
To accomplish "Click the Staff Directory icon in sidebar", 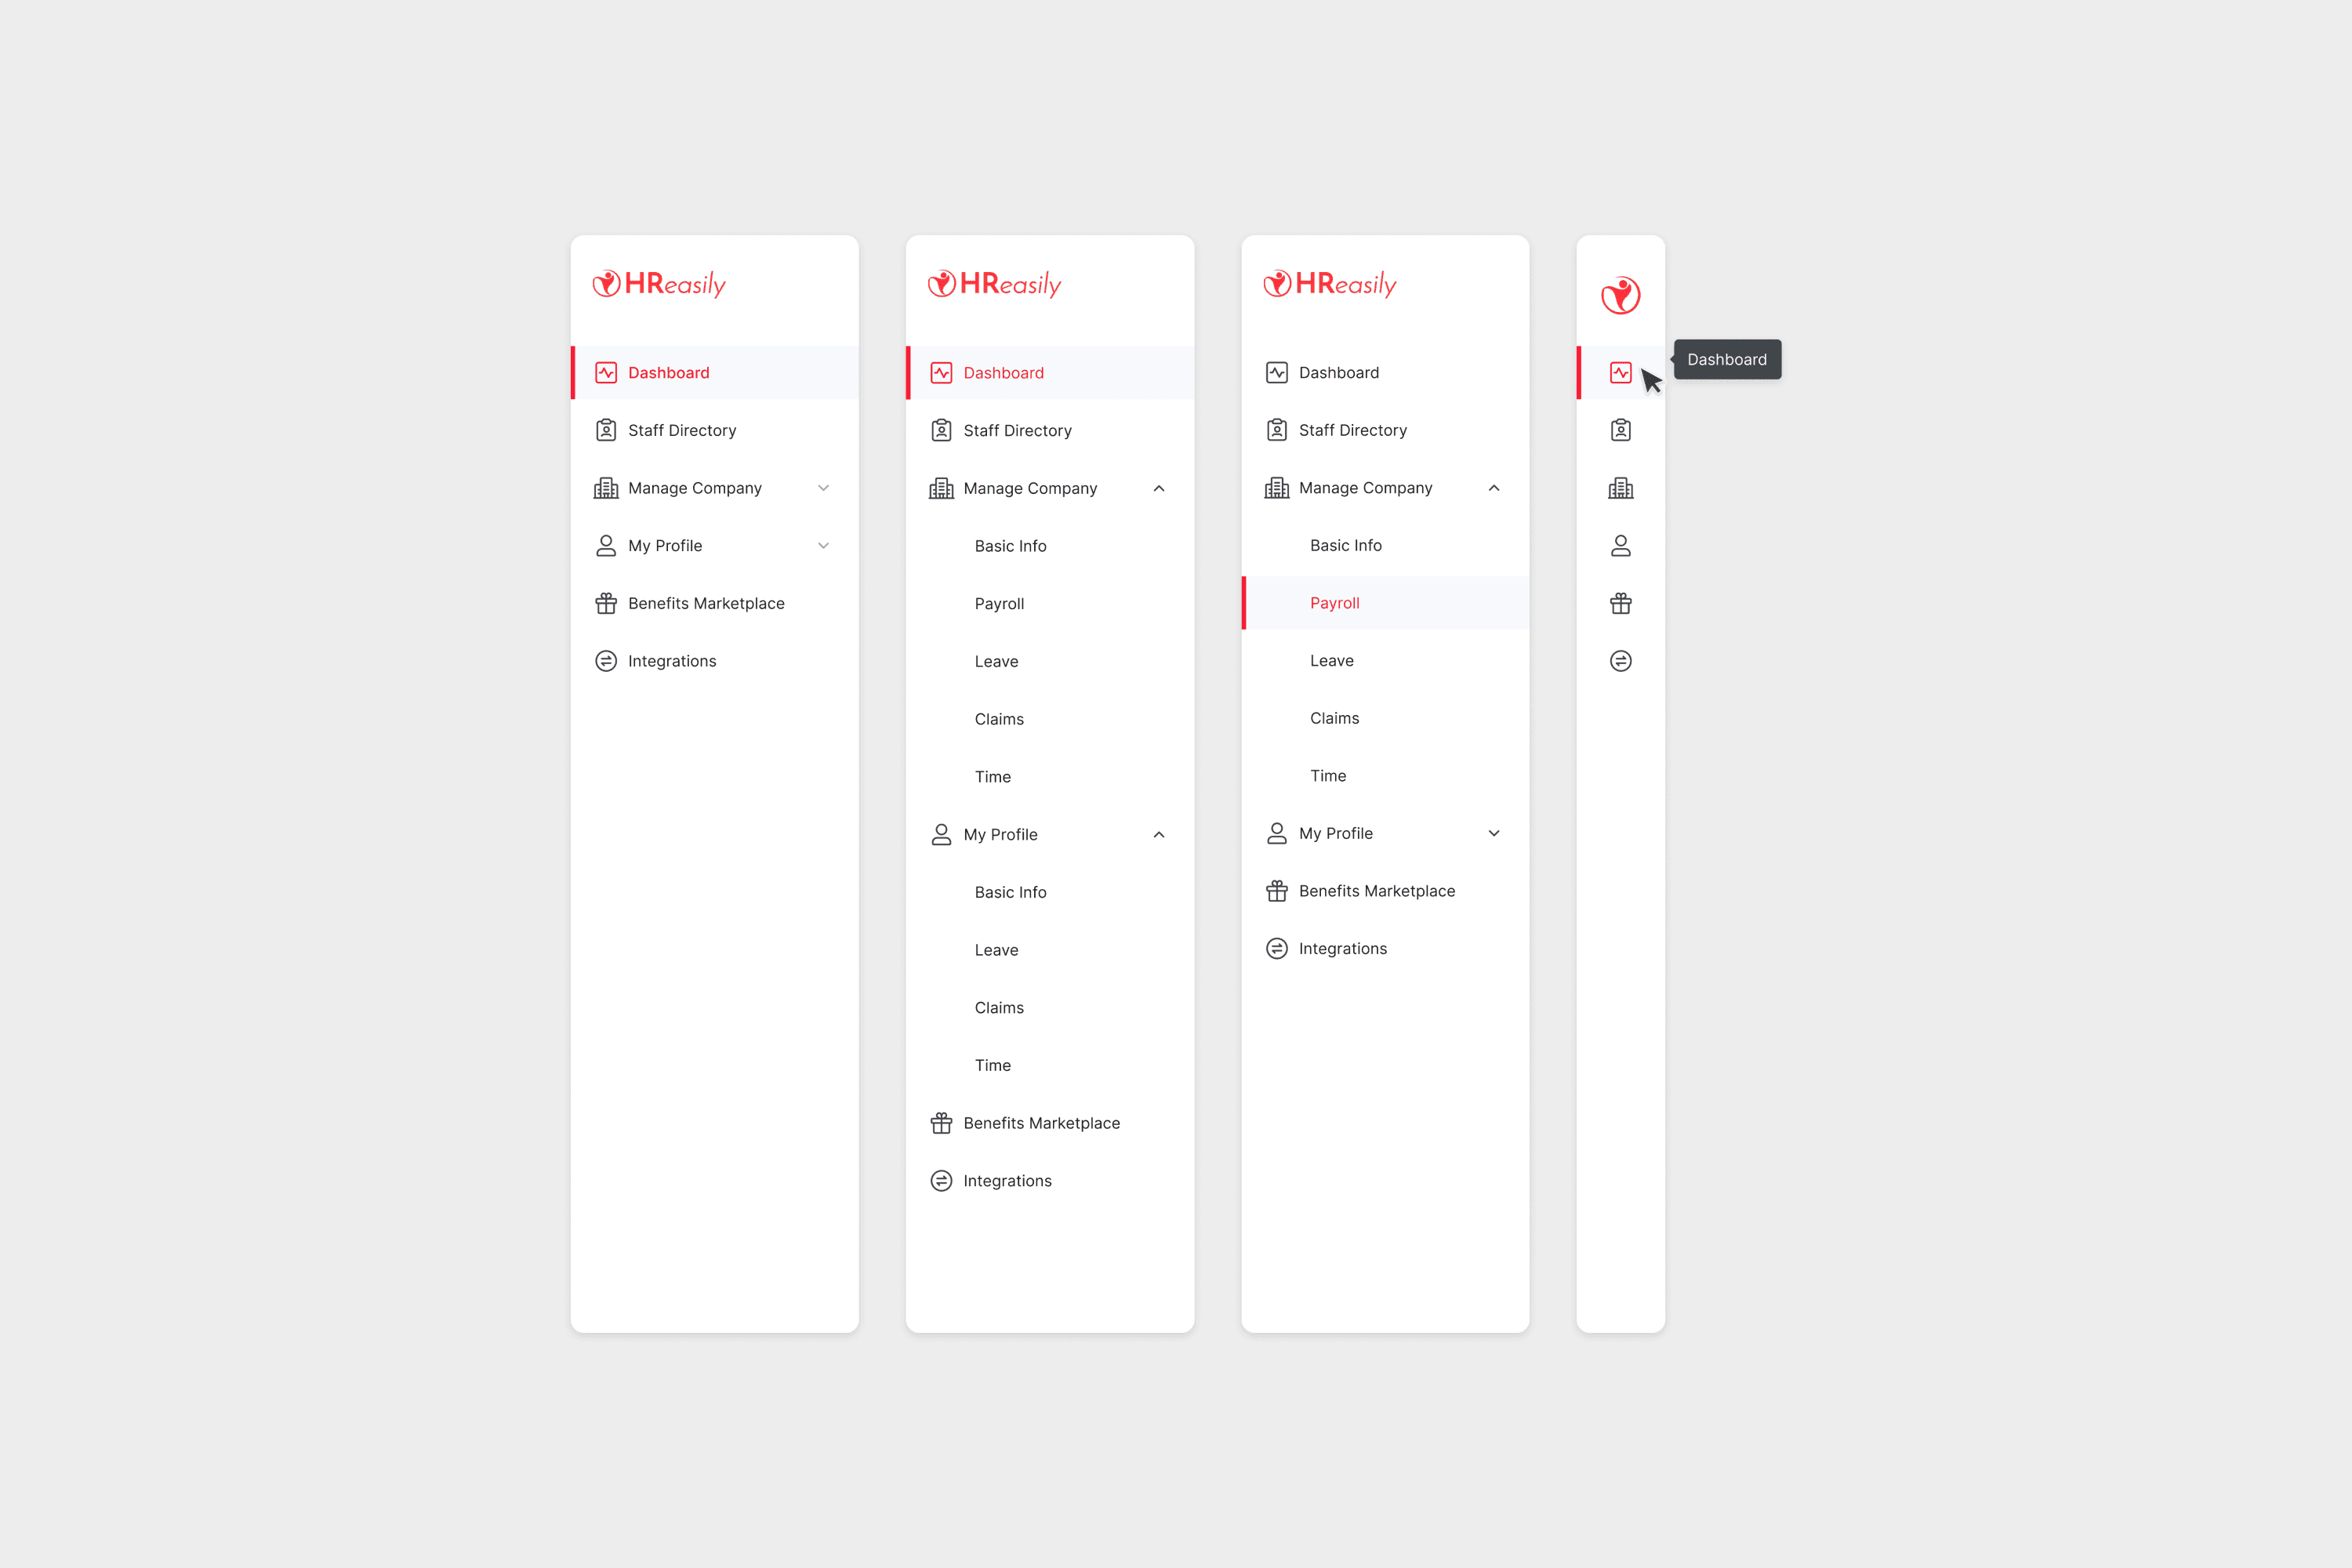I will pyautogui.click(x=1621, y=429).
